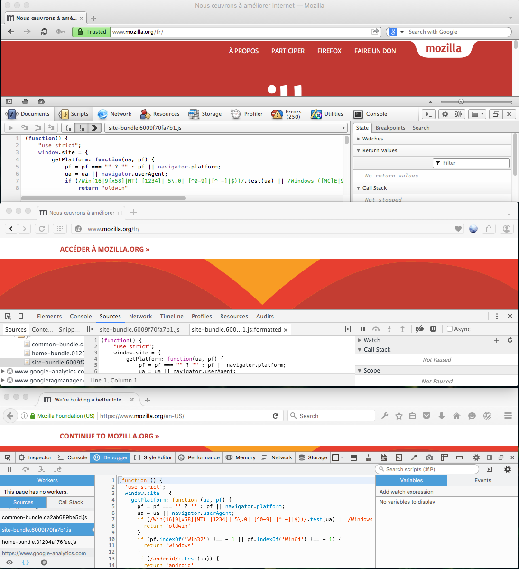Viewport: 519px width, 569px height.
Task: Select the Timeline tab in Chrome DevTools
Action: 172,317
